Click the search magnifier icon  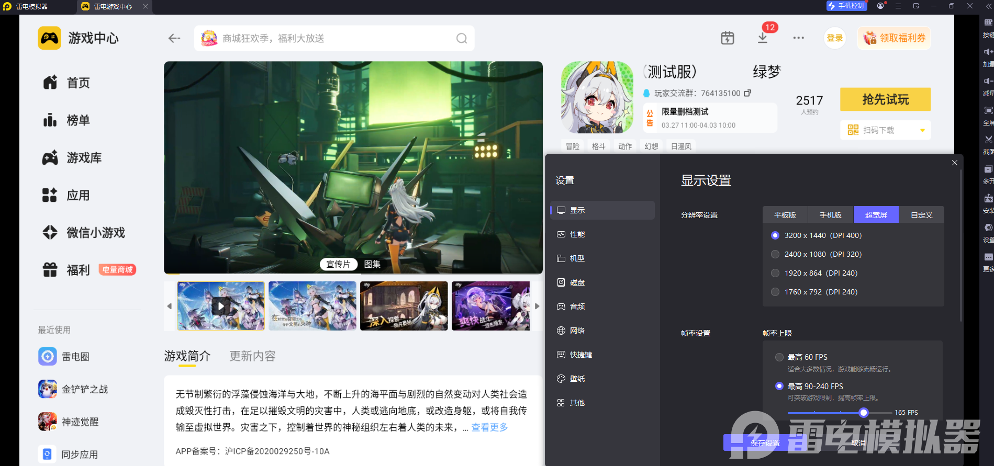[x=462, y=38]
